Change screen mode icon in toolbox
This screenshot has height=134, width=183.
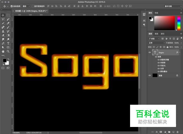(x=8, y=68)
